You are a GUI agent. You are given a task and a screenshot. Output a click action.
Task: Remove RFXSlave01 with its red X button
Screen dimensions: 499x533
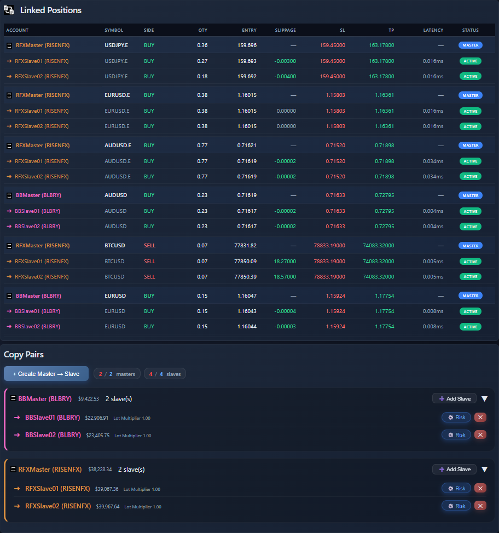coord(480,489)
